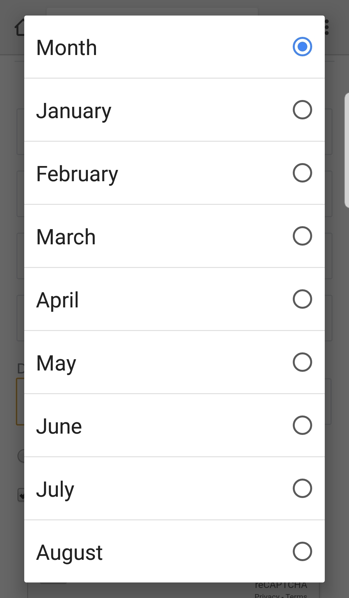The height and width of the screenshot is (598, 349).
Task: Select the March radio button
Action: (302, 236)
